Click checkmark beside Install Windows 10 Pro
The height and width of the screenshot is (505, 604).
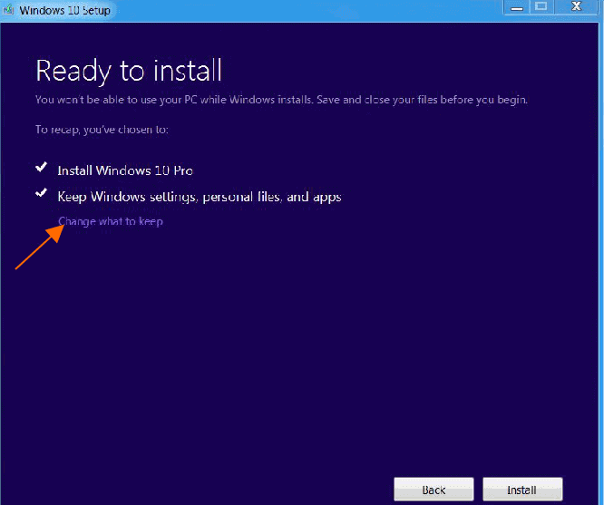(41, 167)
